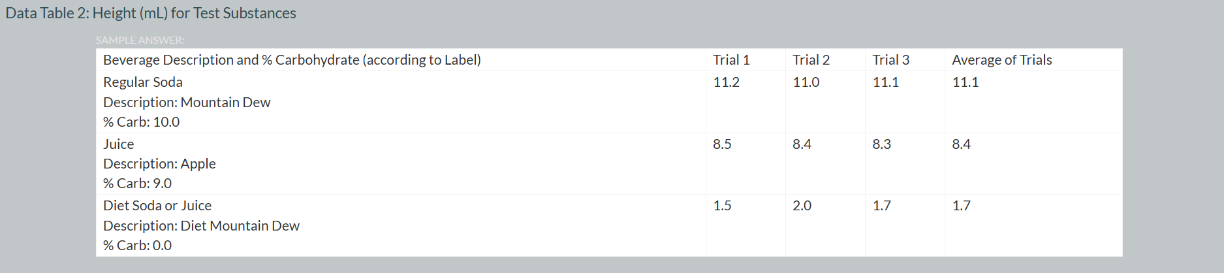This screenshot has height=273, width=1224.
Task: Select the % Carb: 9.0 text
Action: point(137,184)
